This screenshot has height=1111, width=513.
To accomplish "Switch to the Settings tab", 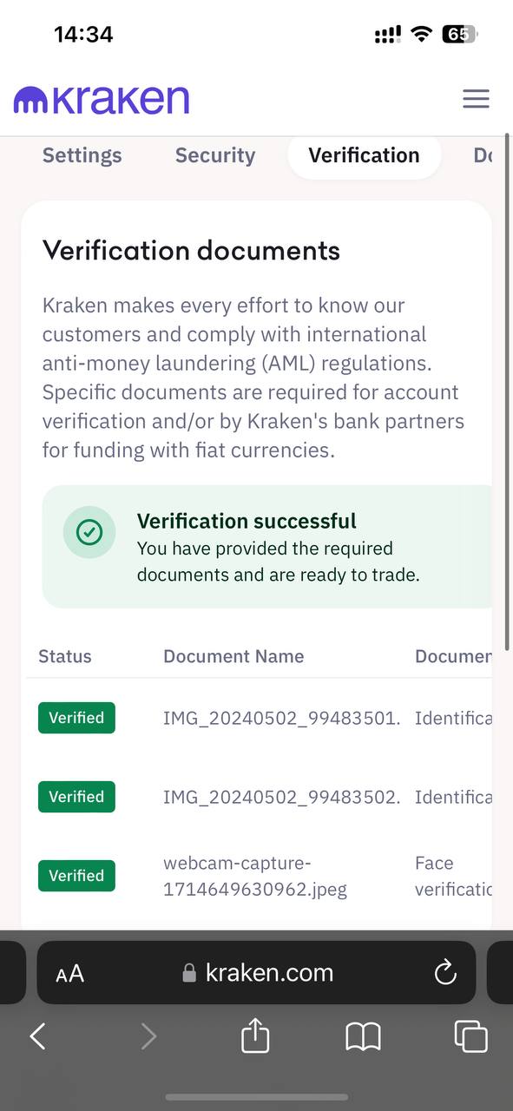I will [82, 155].
